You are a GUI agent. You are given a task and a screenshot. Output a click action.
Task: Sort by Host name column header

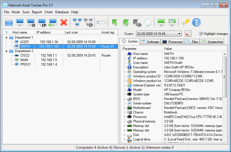(x=20, y=32)
